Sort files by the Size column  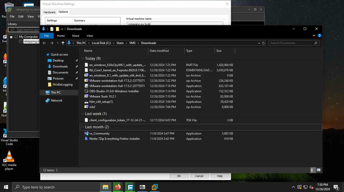224,51
